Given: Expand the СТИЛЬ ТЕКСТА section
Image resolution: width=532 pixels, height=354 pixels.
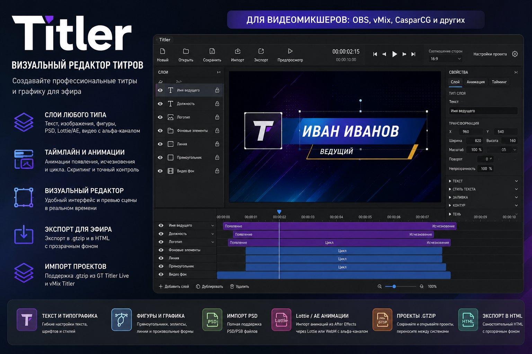Looking at the screenshot, I should pyautogui.click(x=483, y=189).
